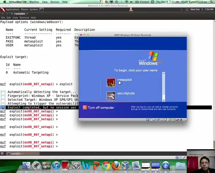The image size is (215, 173).
Task: Open the terminal's File menu
Action: (x=3, y=18)
